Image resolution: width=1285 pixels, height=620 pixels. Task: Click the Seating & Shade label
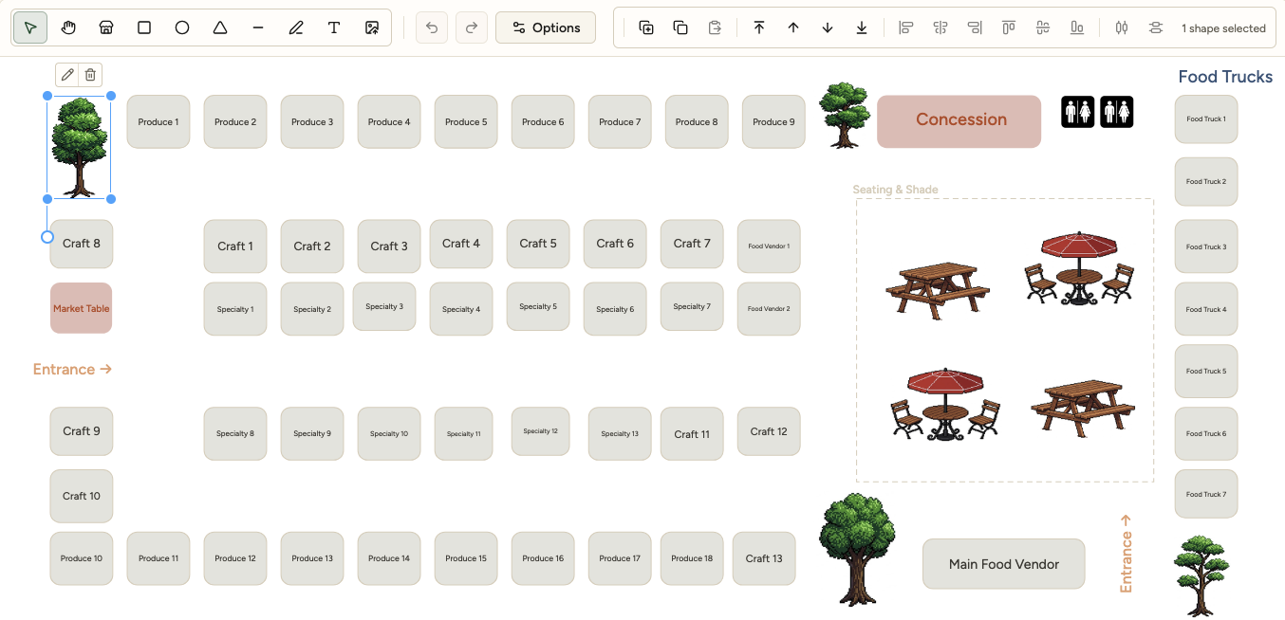click(895, 190)
